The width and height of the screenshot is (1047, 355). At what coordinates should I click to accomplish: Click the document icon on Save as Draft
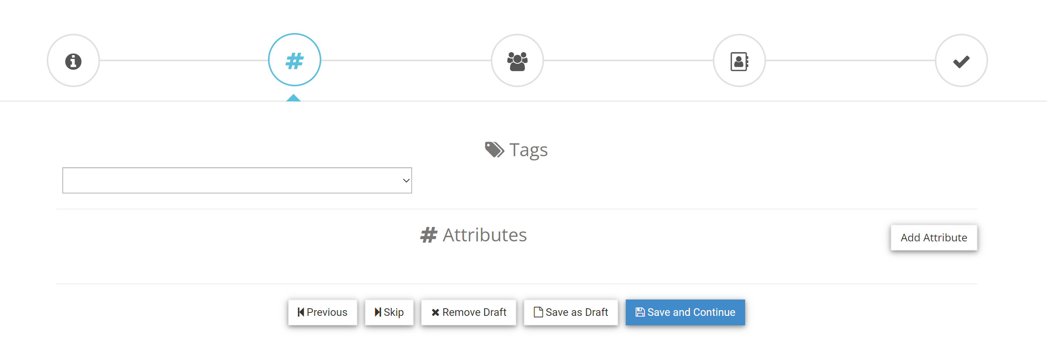(538, 312)
